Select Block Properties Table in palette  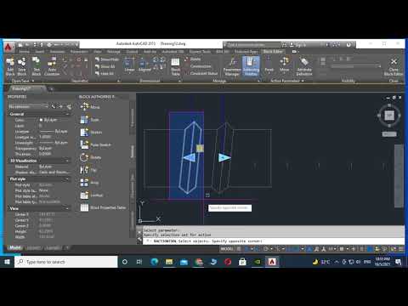point(103,207)
